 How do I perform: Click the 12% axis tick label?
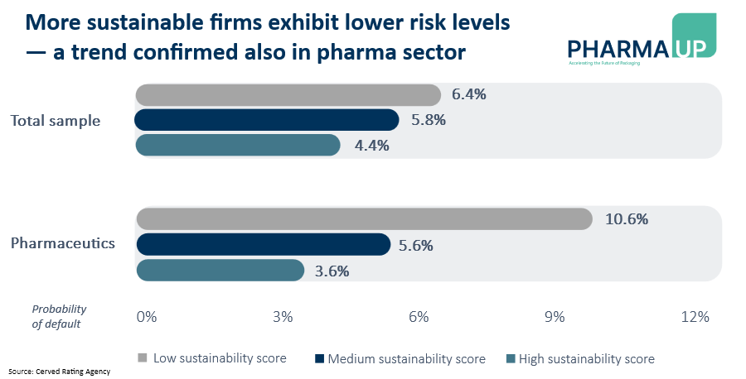(x=695, y=316)
